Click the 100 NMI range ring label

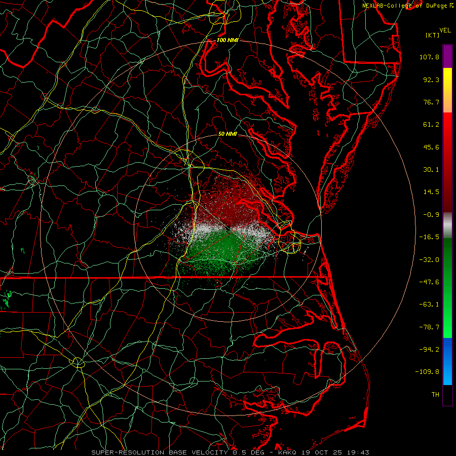(227, 40)
